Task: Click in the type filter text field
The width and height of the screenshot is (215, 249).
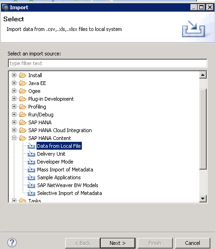Action: pos(108,63)
